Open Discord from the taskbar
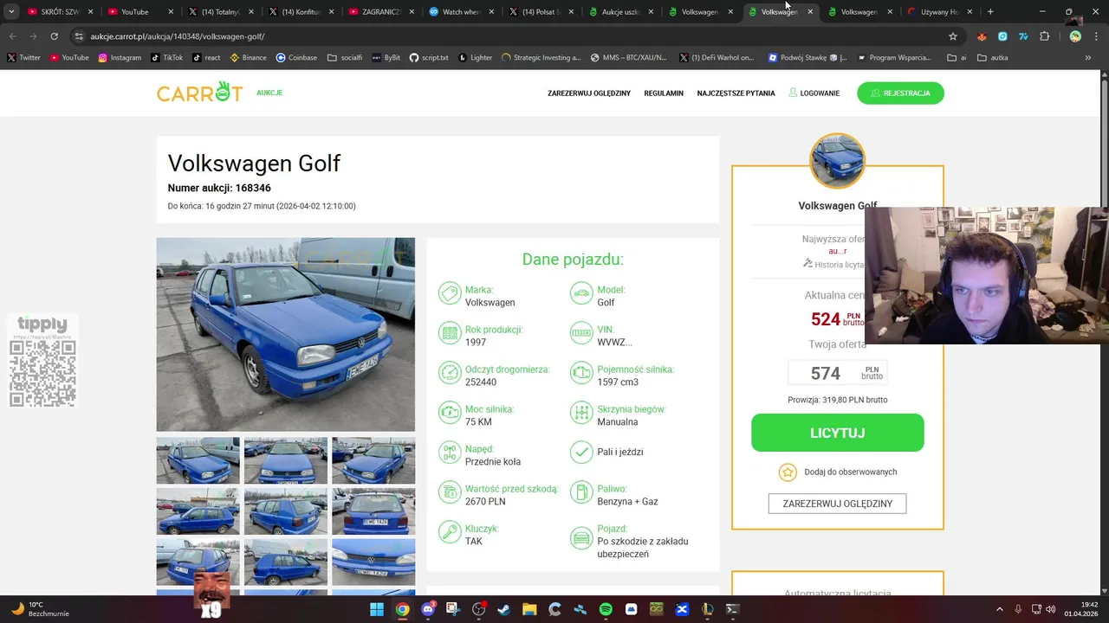Viewport: 1109px width, 623px height. (428, 609)
